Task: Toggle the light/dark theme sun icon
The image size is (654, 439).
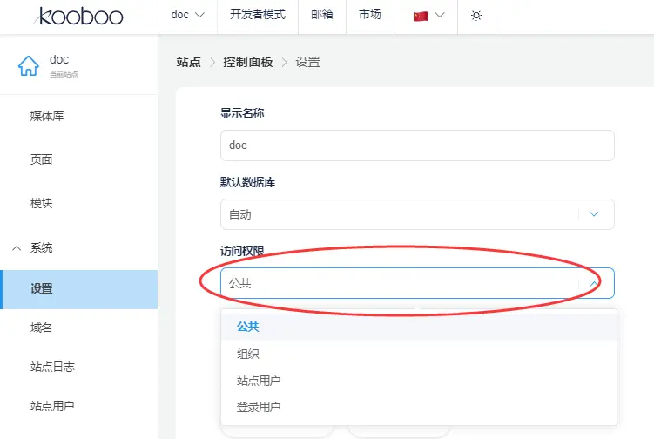Action: coord(475,16)
